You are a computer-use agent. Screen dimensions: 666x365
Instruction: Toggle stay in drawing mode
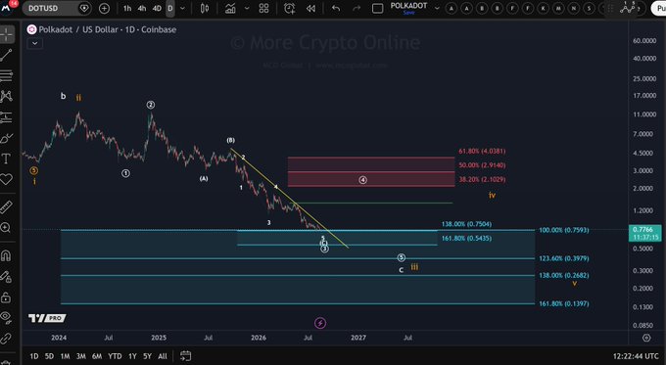[x=6, y=277]
